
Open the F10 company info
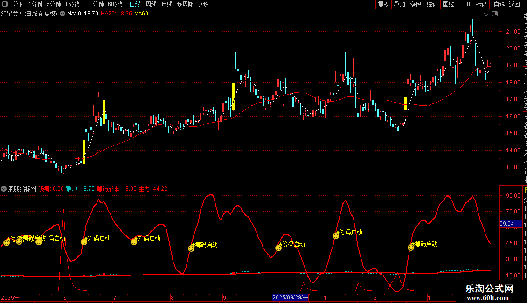click(465, 4)
